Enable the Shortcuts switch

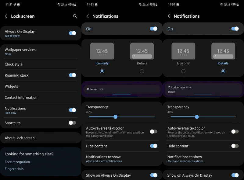click(72, 123)
